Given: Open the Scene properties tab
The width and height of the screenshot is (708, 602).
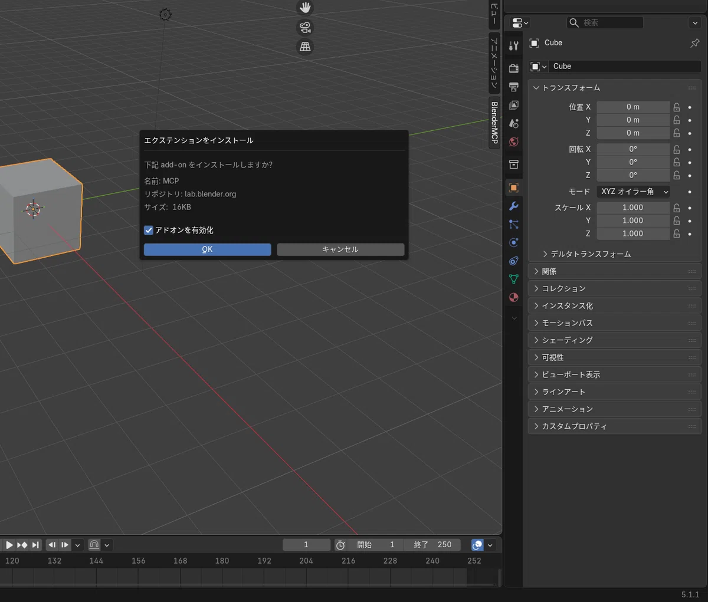Looking at the screenshot, I should click(514, 123).
